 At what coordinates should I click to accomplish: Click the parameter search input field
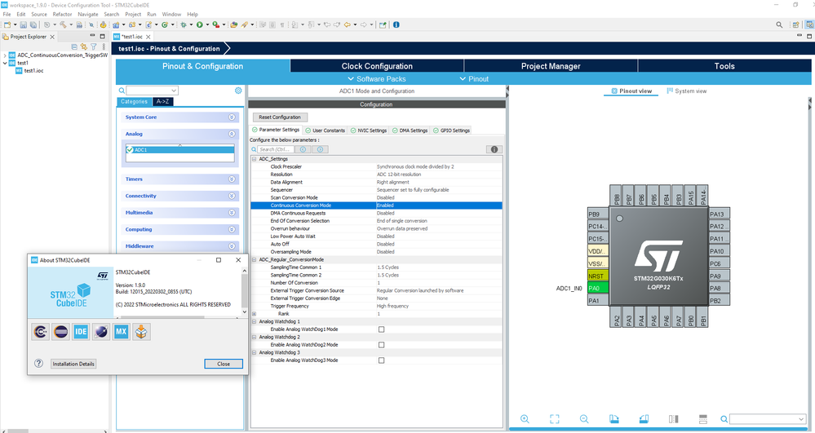point(276,149)
